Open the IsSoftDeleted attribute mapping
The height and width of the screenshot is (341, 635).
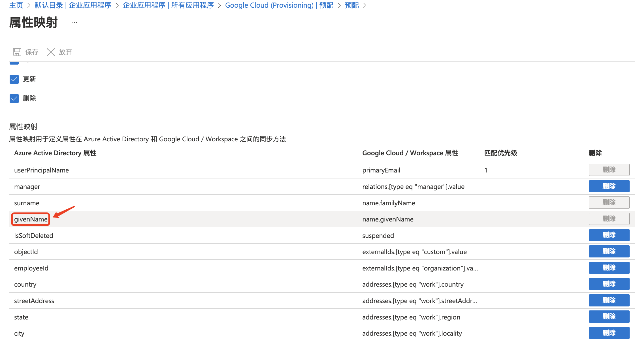33,236
